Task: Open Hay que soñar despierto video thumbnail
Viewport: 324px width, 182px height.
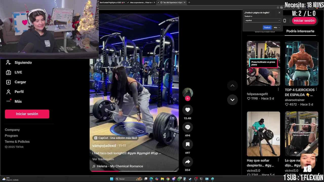Action: pos(264,134)
